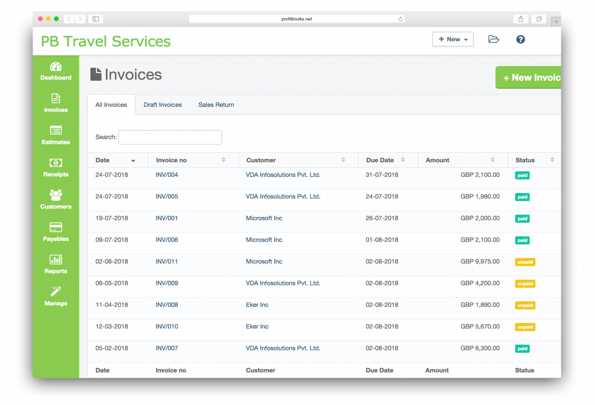Open the + New dropdown menu
The image size is (595, 405).
[x=453, y=39]
